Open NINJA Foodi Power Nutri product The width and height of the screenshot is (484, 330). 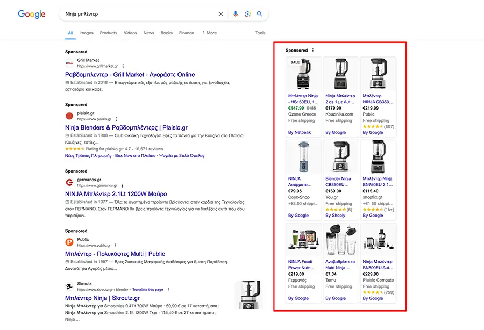click(301, 264)
